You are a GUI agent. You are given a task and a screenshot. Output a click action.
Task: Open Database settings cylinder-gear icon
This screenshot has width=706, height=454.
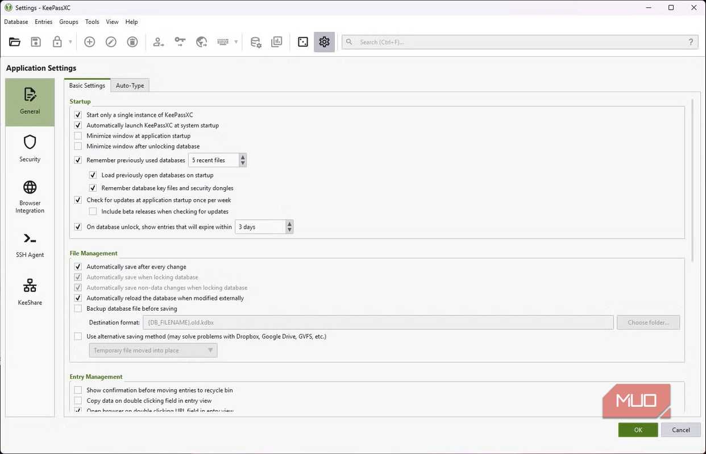(x=256, y=42)
